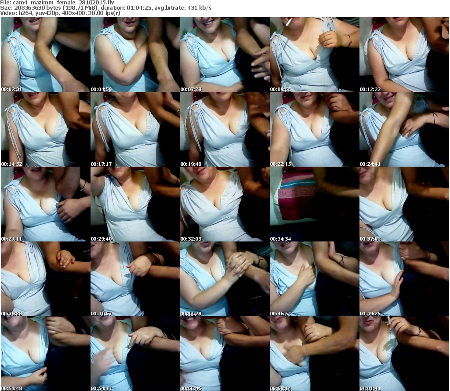450x391 pixels.
Task: Choose the thumbnail at 00:56:45
Action: (225, 354)
